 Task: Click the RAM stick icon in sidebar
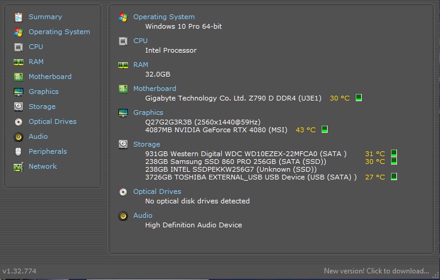(19, 62)
